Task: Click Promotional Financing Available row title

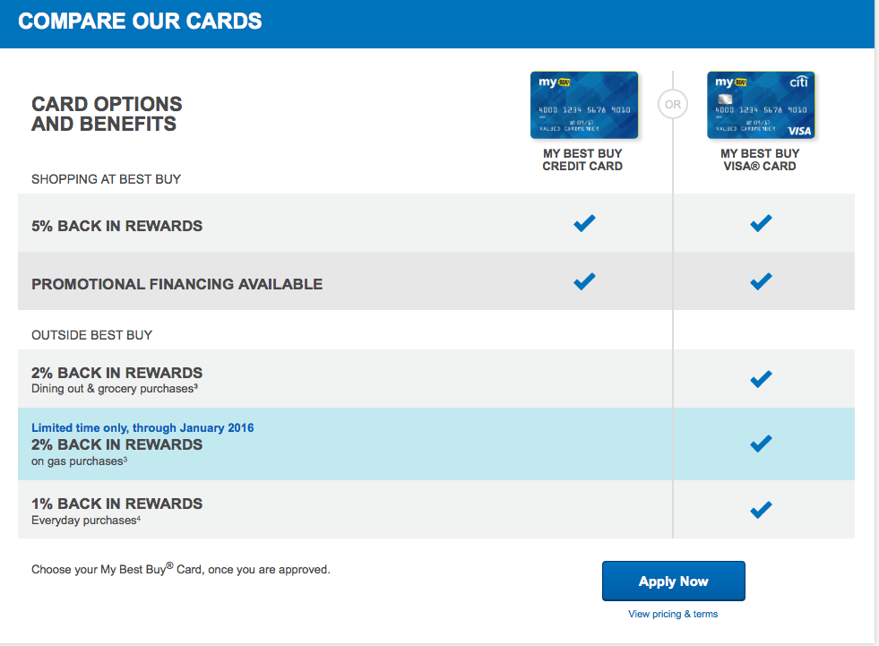Action: 177,284
